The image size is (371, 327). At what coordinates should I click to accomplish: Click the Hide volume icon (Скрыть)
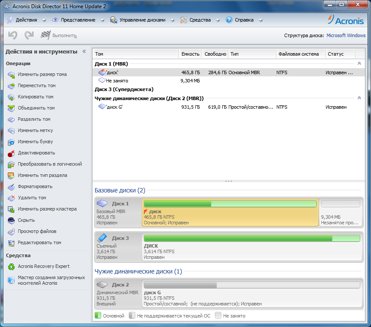pyautogui.click(x=11, y=220)
